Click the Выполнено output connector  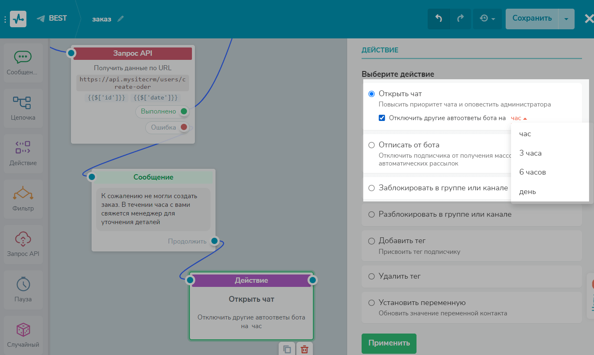tap(184, 111)
